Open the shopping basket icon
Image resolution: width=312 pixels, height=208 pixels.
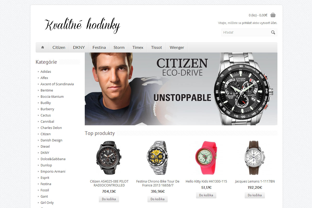pyautogui.click(x=273, y=15)
